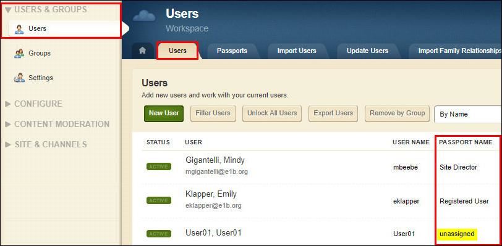
Task: Switch to the Users tab
Action: (x=177, y=51)
